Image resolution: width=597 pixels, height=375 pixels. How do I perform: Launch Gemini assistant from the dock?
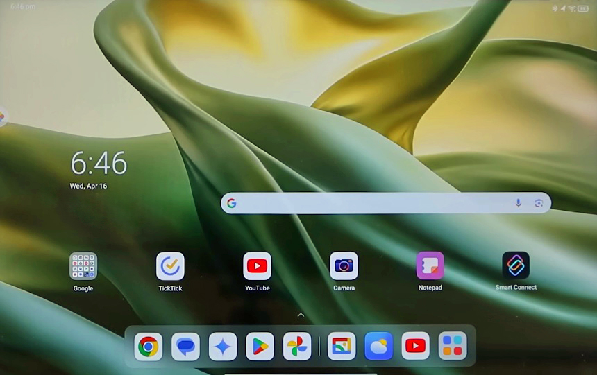223,347
